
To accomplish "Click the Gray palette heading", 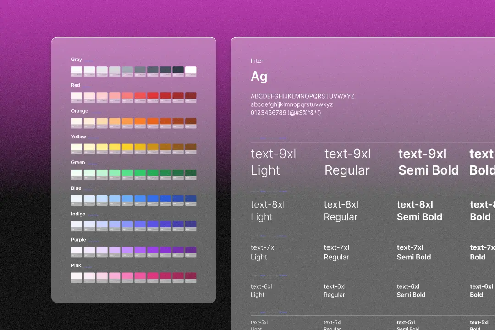I will point(77,60).
